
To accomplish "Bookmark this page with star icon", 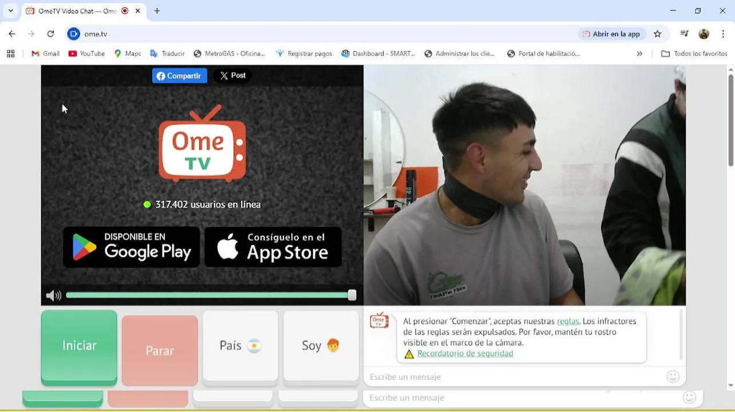I will tap(657, 34).
